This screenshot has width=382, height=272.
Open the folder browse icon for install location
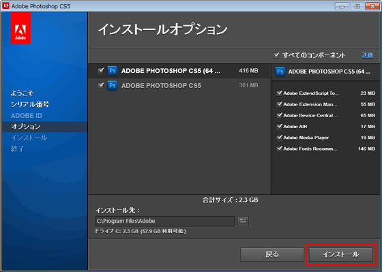[243, 221]
